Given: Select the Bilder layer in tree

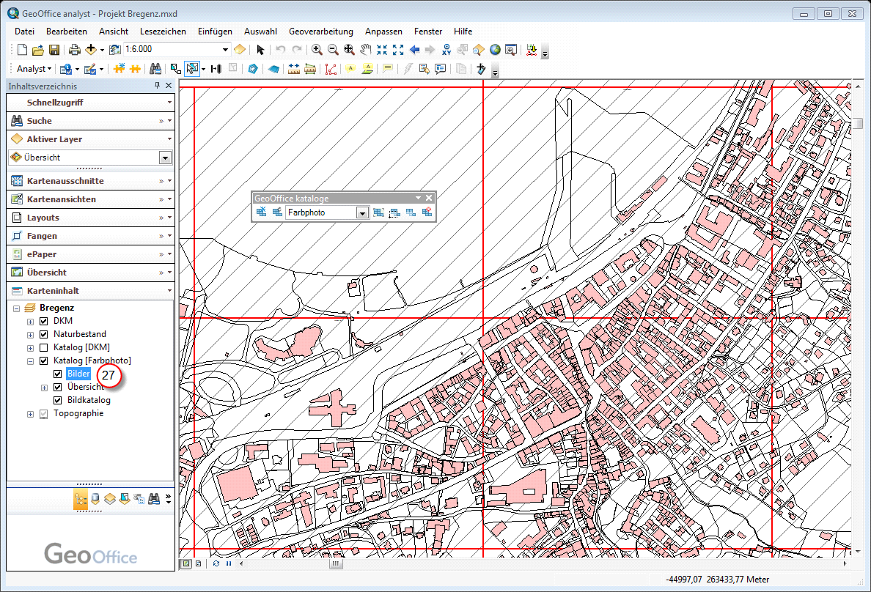Looking at the screenshot, I should click(78, 374).
